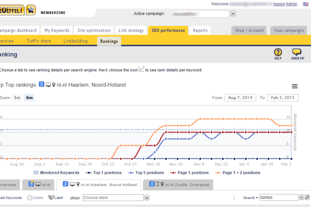The height and width of the screenshot is (207, 311).
Task: Clear the keyword search with X icon
Action: [302, 198]
